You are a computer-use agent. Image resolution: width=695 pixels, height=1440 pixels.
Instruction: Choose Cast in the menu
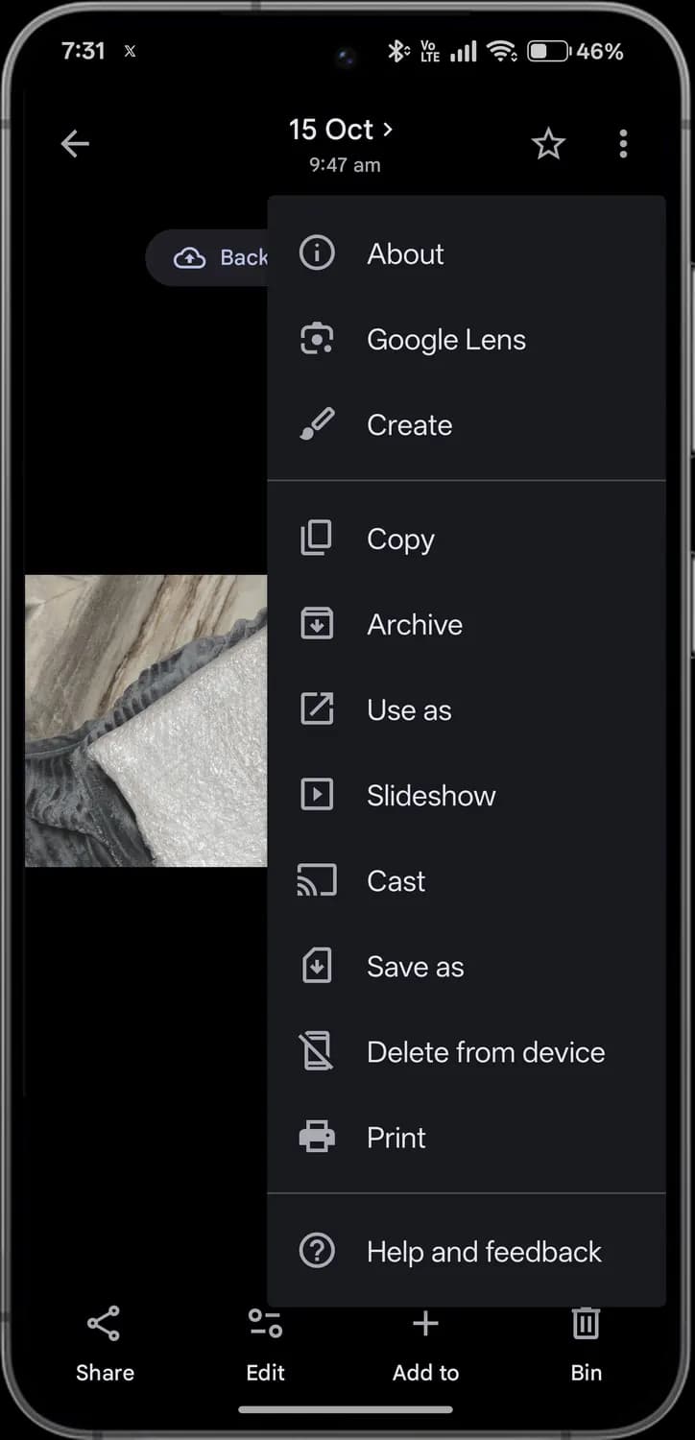[x=467, y=881]
